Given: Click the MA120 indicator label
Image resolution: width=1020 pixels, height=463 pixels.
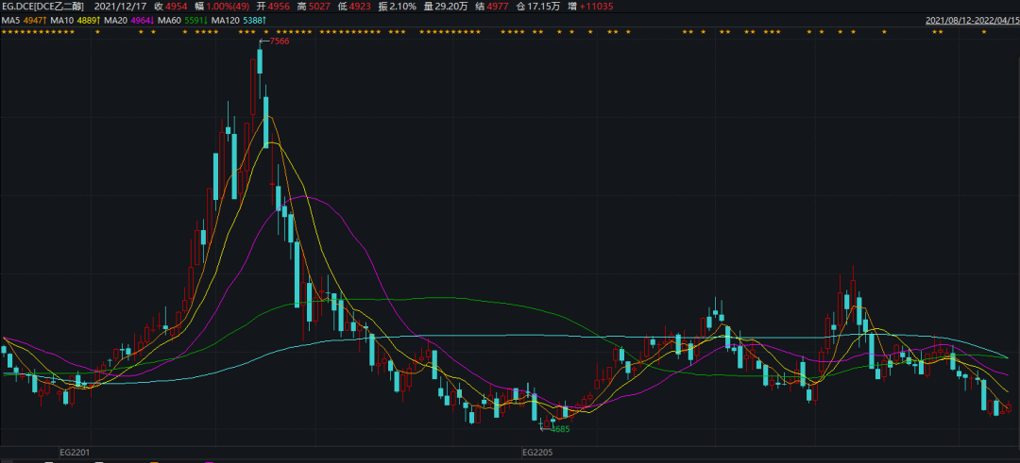Looking at the screenshot, I should pyautogui.click(x=228, y=19).
